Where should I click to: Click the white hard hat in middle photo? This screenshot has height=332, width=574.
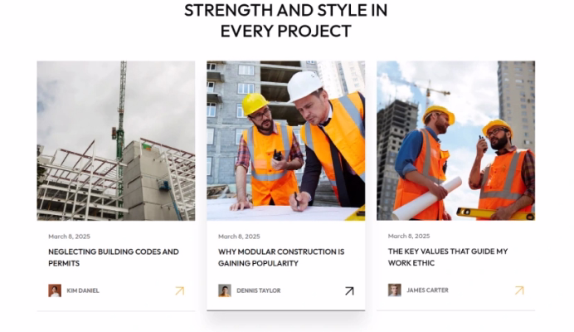304,86
